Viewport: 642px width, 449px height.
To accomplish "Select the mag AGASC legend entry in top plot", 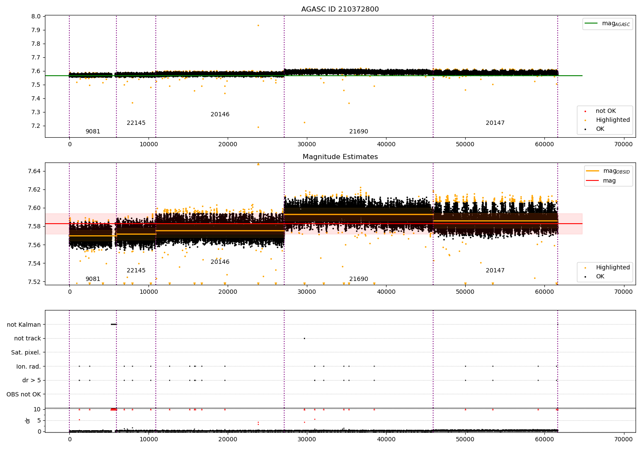I will pyautogui.click(x=607, y=24).
